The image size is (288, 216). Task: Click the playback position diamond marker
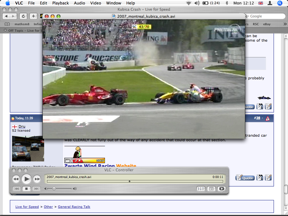point(129,181)
